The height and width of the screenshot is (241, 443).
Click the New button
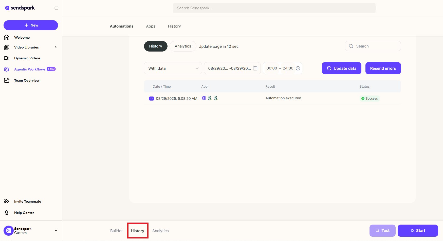[x=31, y=25]
